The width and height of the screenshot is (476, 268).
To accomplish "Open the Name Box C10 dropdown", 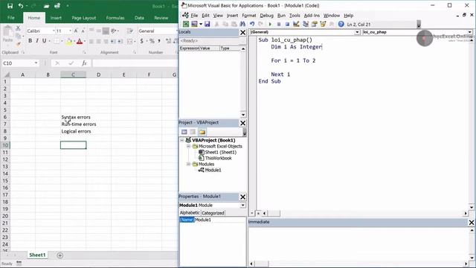I will tap(36, 63).
